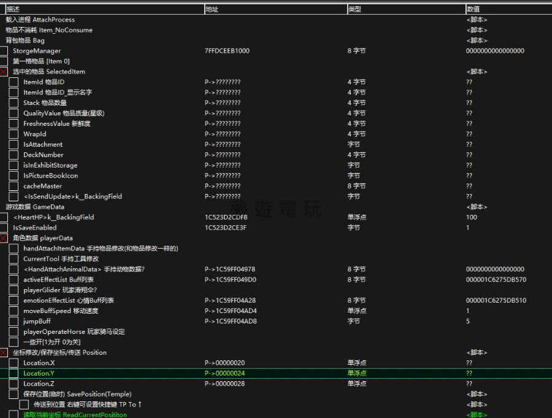The image size is (552, 418).
Task: Check the box next to jumpBuff
Action: coord(13,321)
